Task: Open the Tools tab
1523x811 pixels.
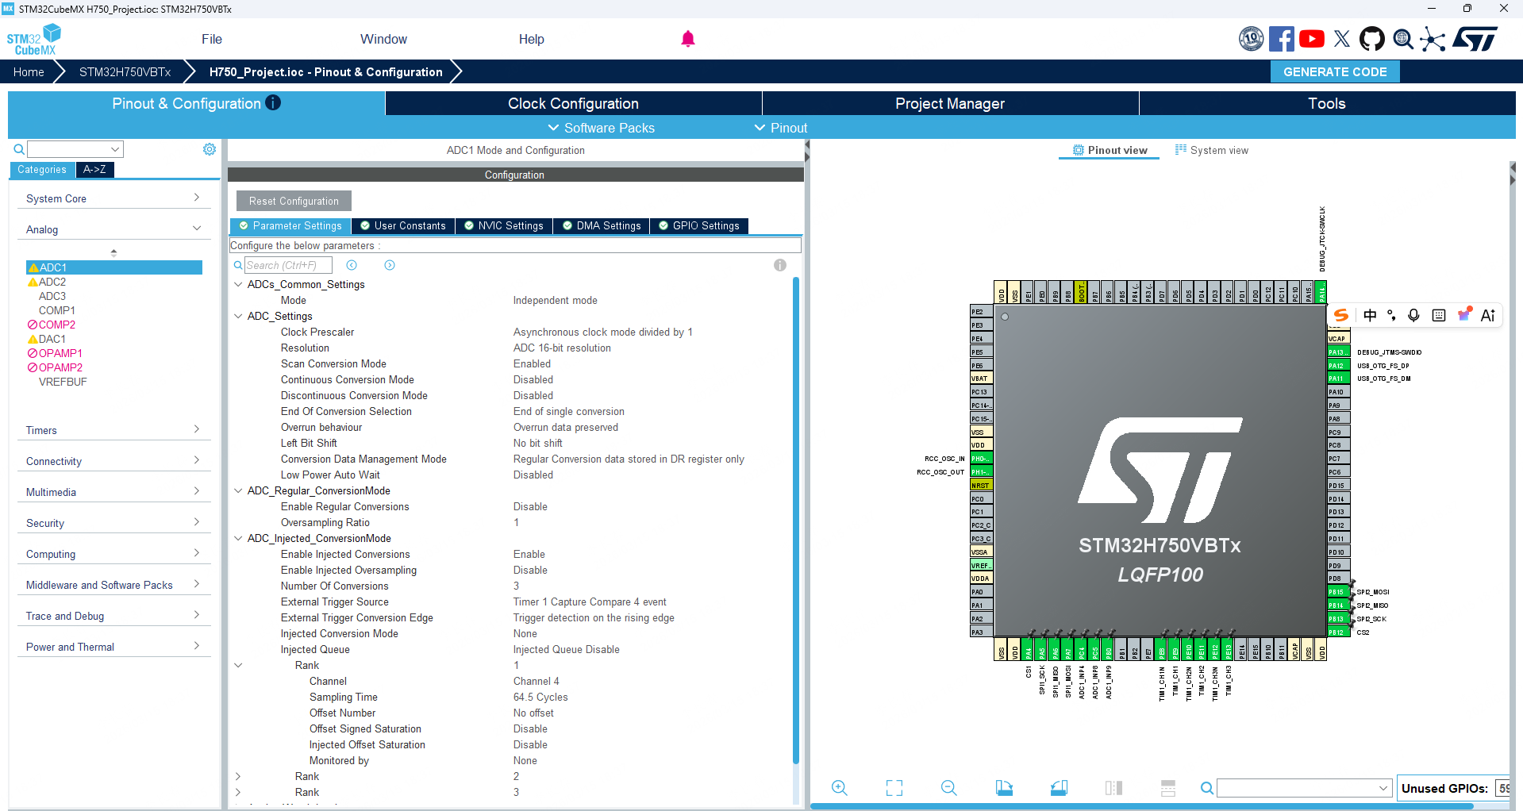Action: (1327, 103)
